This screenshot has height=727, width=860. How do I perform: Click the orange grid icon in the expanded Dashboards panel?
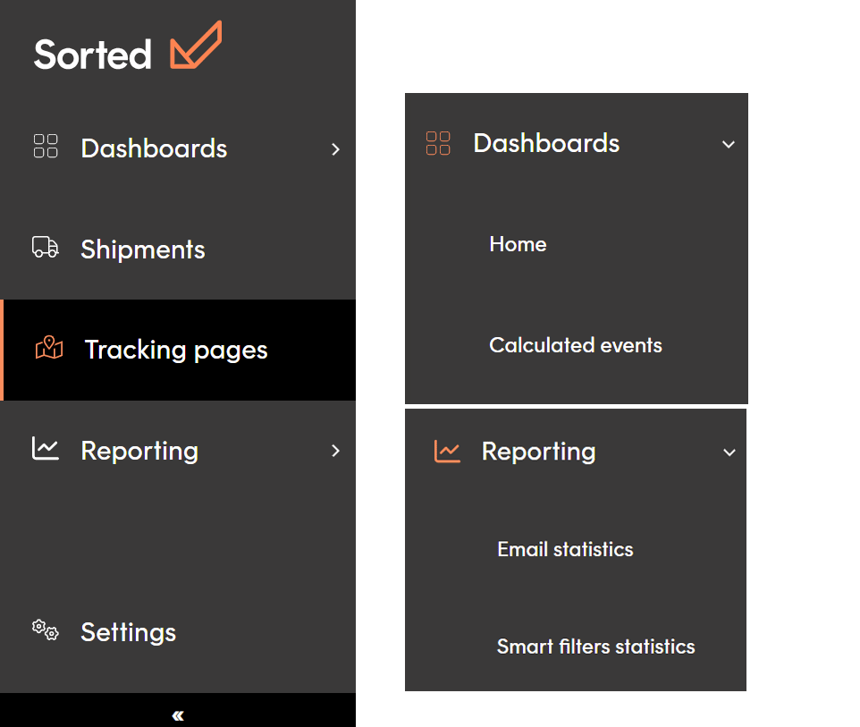(x=438, y=143)
